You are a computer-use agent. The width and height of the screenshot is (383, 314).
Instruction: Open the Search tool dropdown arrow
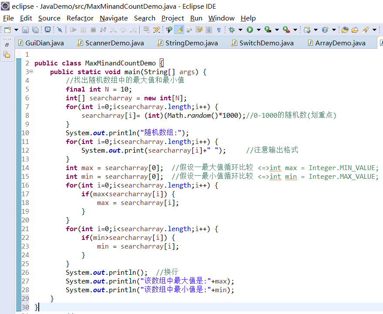click(374, 30)
